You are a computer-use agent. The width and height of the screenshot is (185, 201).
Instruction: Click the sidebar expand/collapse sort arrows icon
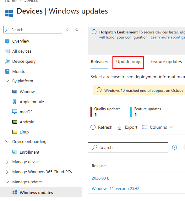[67, 30]
